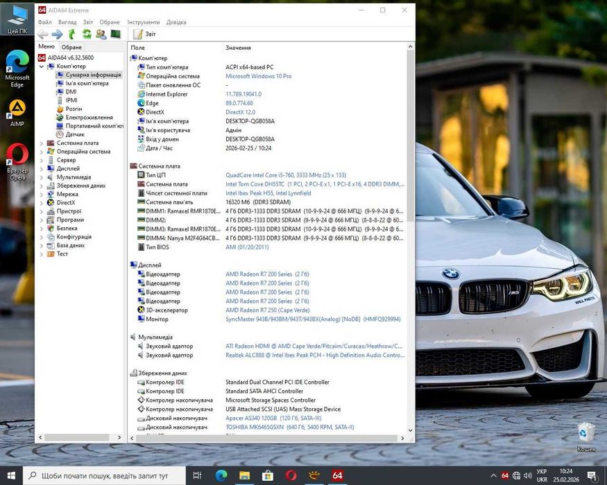607x485 pixels.
Task: Expand the DirectX tree node
Action: pyautogui.click(x=42, y=203)
